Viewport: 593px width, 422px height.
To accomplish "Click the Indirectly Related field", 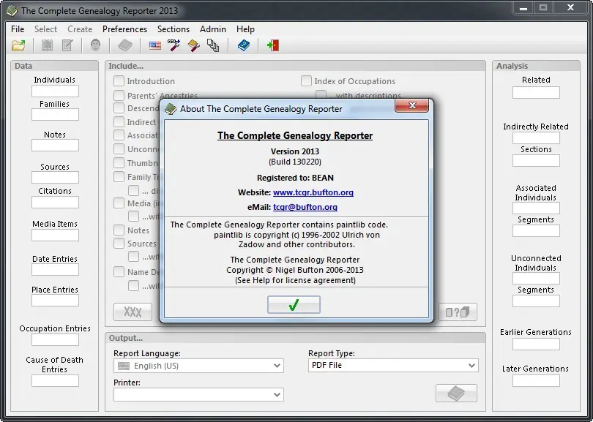I will [536, 138].
